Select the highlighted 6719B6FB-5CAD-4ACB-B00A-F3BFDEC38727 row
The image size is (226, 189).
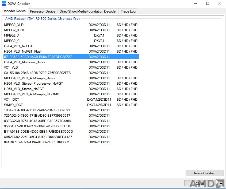pyautogui.click(x=71, y=57)
